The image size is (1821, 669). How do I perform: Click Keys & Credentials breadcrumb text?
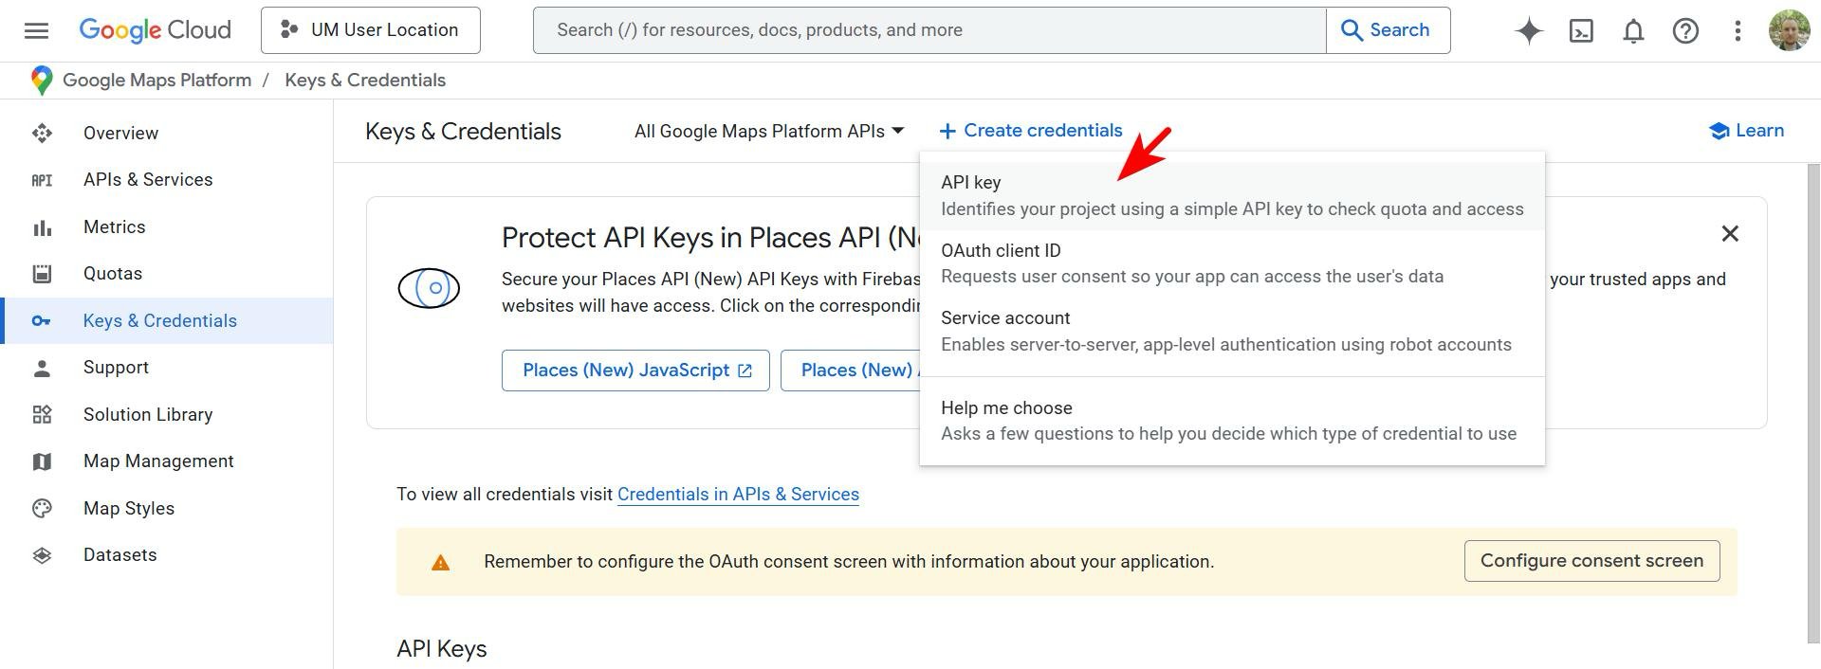pos(365,81)
